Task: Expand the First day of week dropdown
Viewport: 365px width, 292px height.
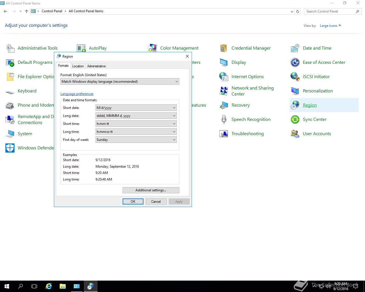Action: coord(136,140)
